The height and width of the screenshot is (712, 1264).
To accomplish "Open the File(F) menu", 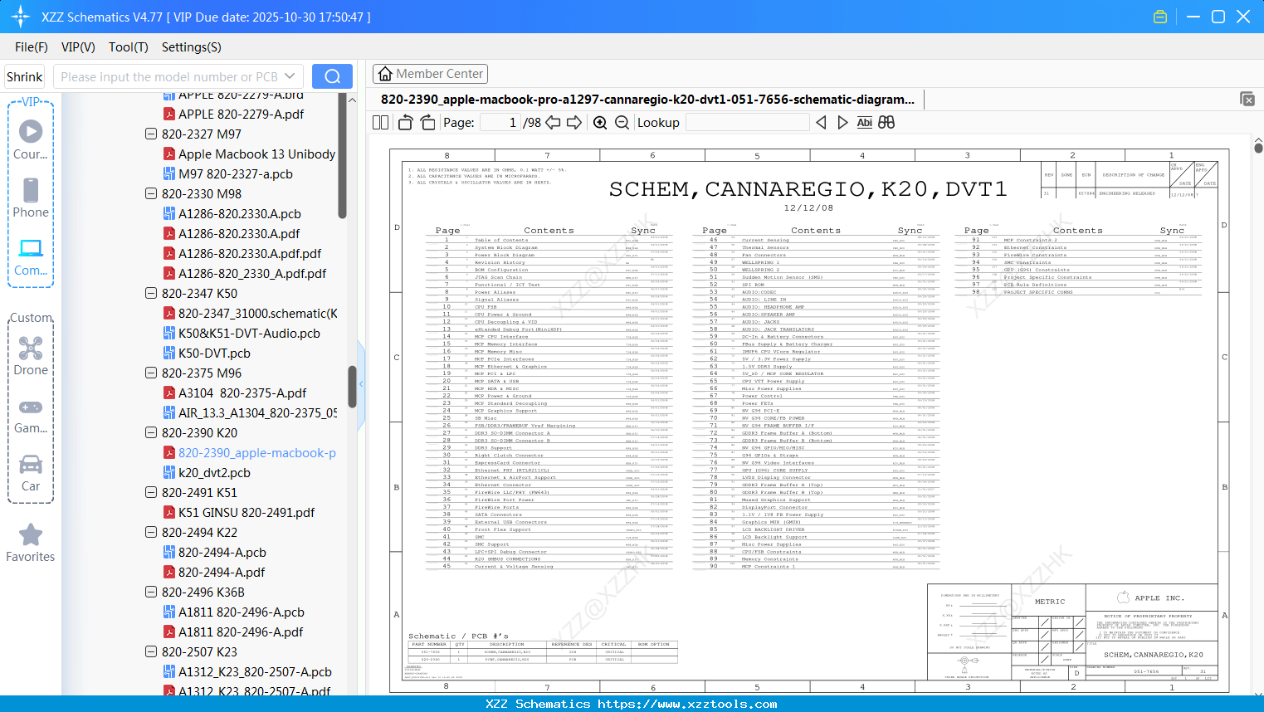I will pyautogui.click(x=32, y=47).
